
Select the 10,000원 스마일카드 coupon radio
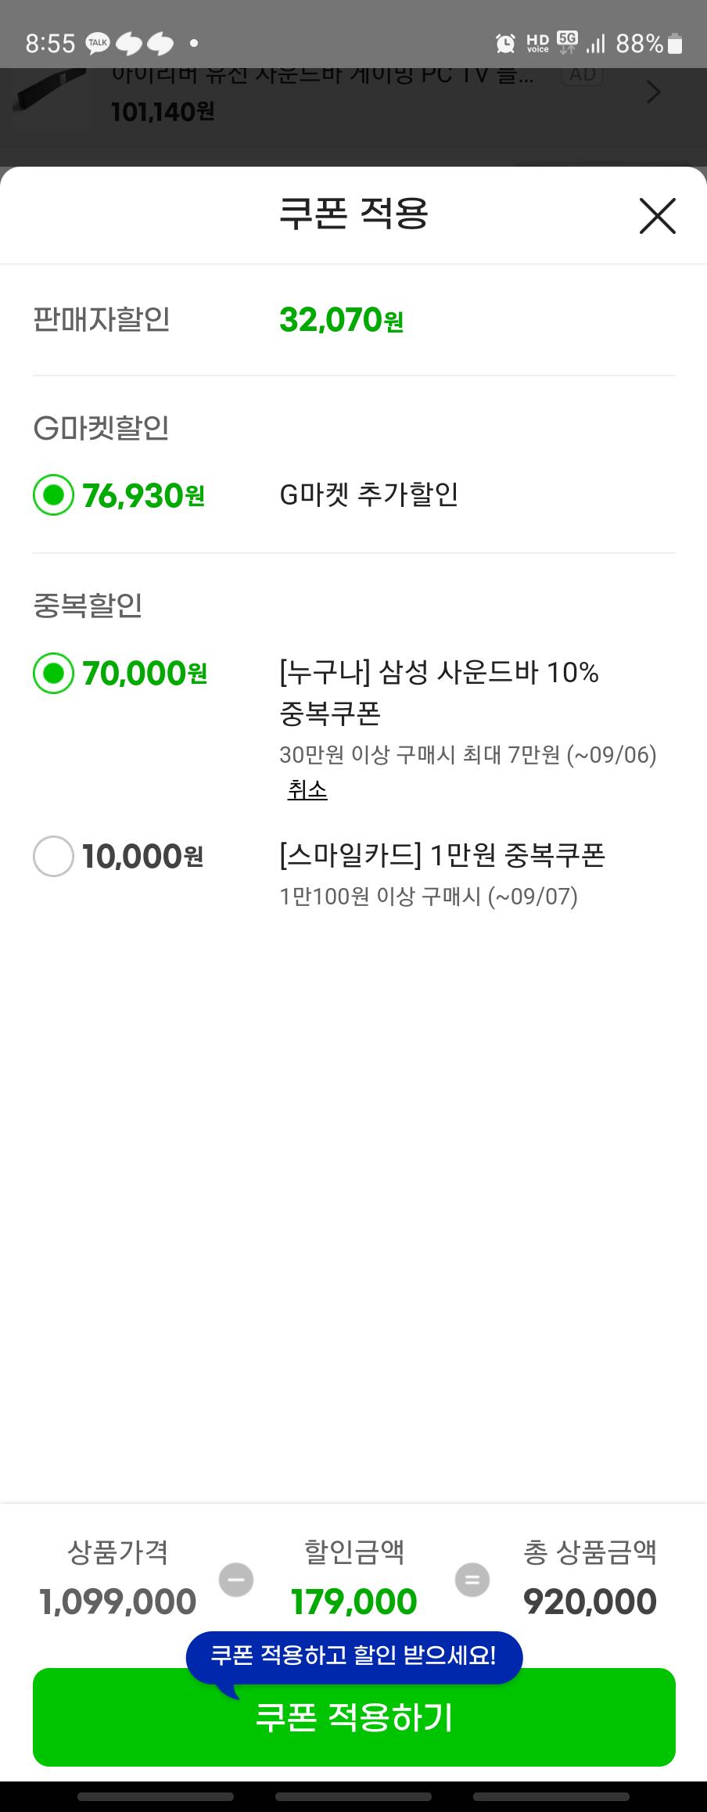[53, 856]
